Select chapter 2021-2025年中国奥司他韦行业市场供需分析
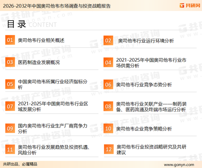The height and width of the screenshot is (168, 202). pos(151,63)
